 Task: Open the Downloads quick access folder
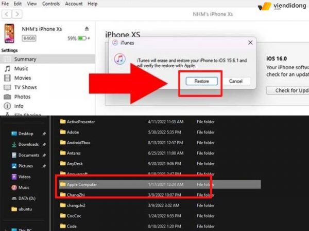(28, 144)
